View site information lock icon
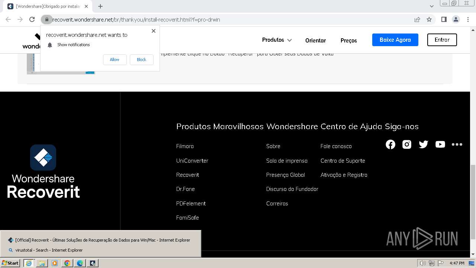This screenshot has height=268, width=476. (x=47, y=20)
